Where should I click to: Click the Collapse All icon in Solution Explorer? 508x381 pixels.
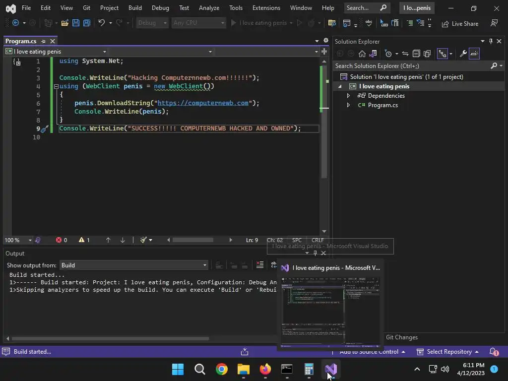tap(416, 54)
